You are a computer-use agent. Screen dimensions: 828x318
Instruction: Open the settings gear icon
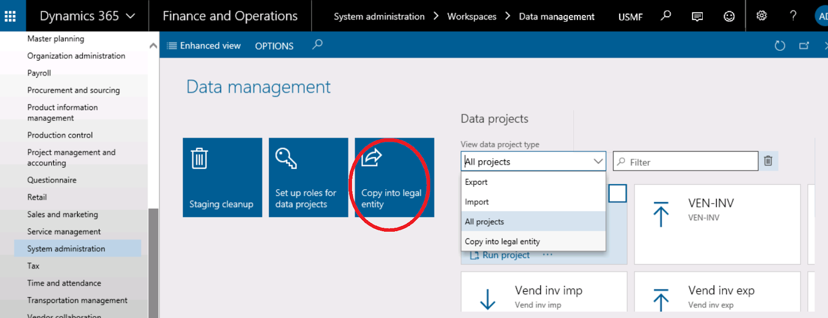[761, 16]
